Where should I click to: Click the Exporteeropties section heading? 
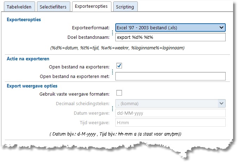[24, 19]
